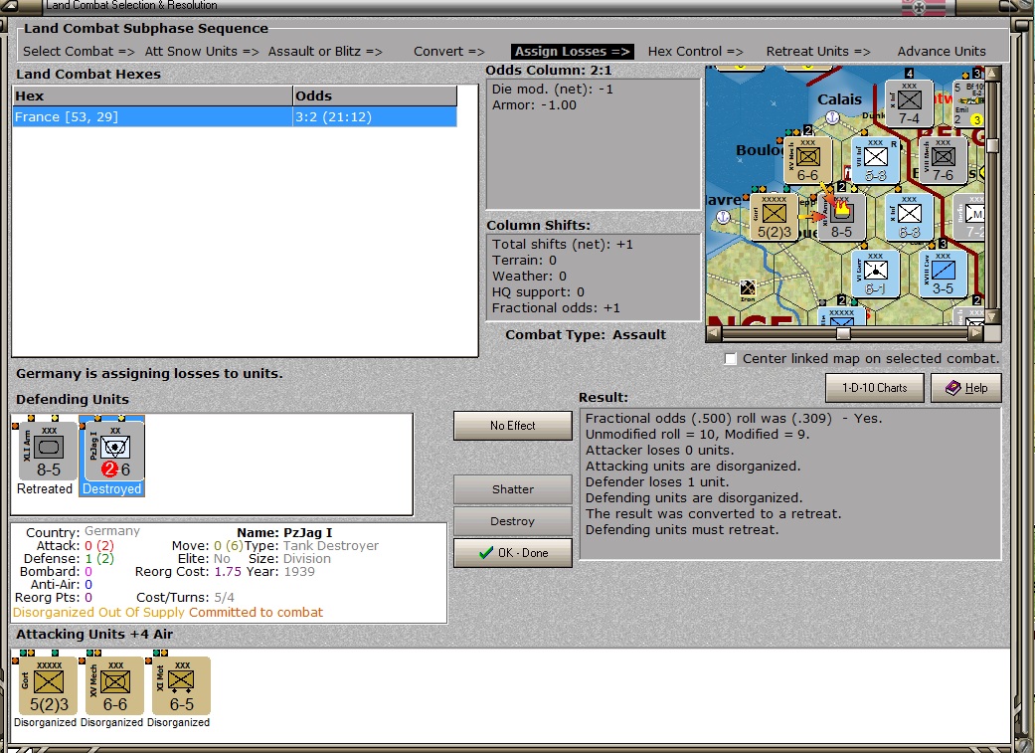Image resolution: width=1035 pixels, height=753 pixels.
Task: Click the Assign Losses subphase step
Action: [x=573, y=52]
